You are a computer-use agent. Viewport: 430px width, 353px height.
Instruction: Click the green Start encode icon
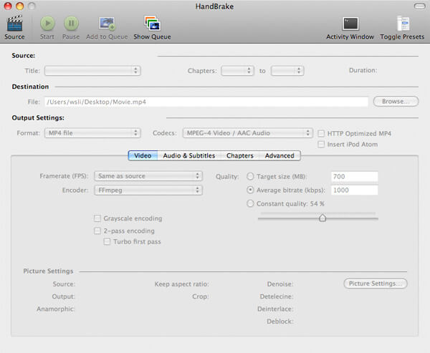coord(47,24)
